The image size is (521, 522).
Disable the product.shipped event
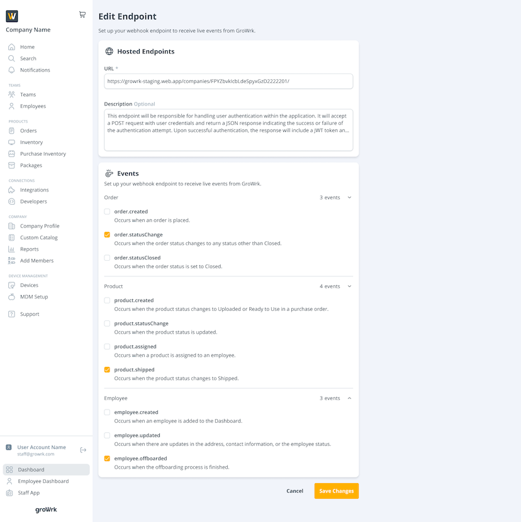tap(107, 369)
